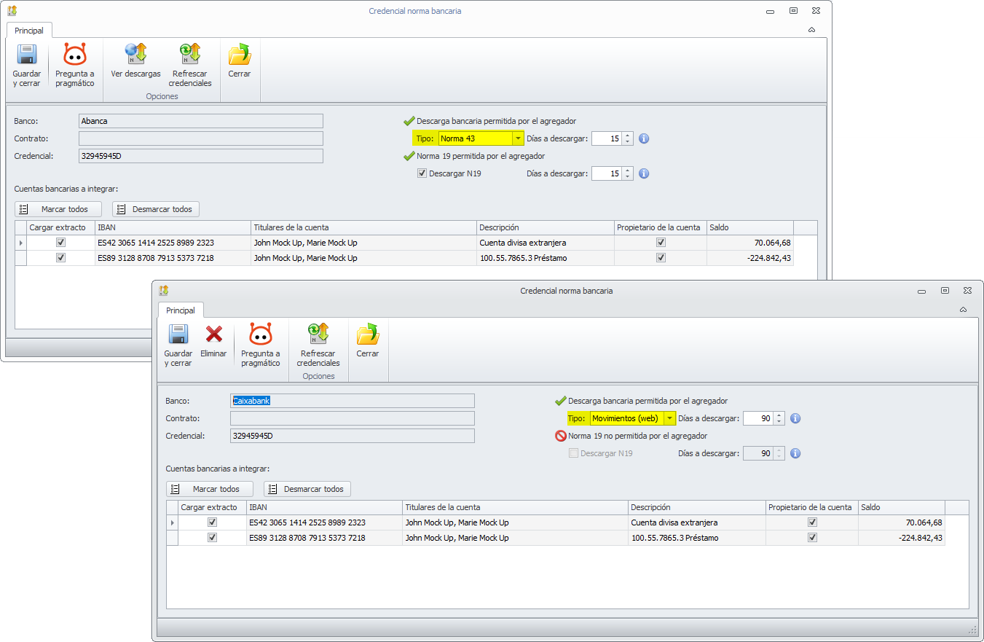Select the Principal tab in the Caixabank window
The image size is (984, 642).
[x=181, y=310]
